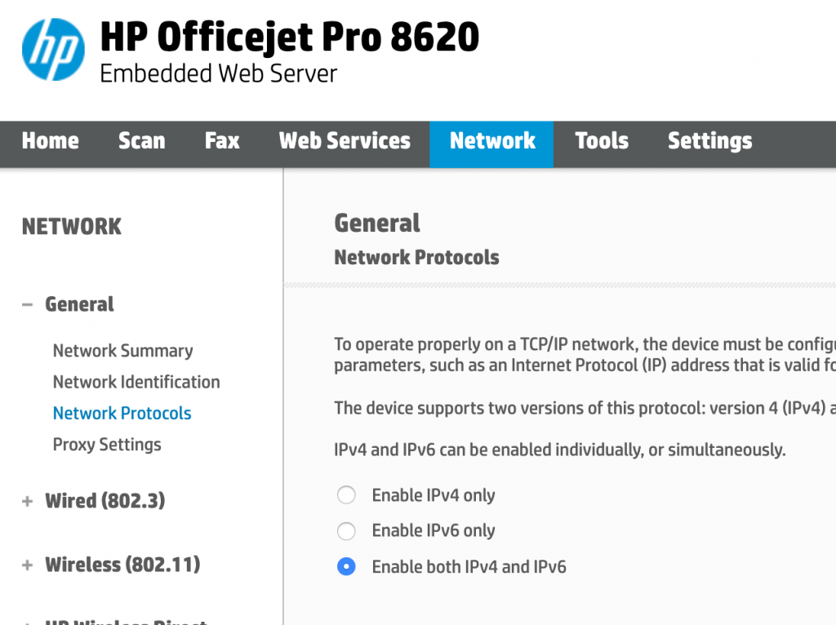The image size is (836, 625).
Task: Click the HP Officejet Pro 8620 title
Action: pyautogui.click(x=289, y=37)
